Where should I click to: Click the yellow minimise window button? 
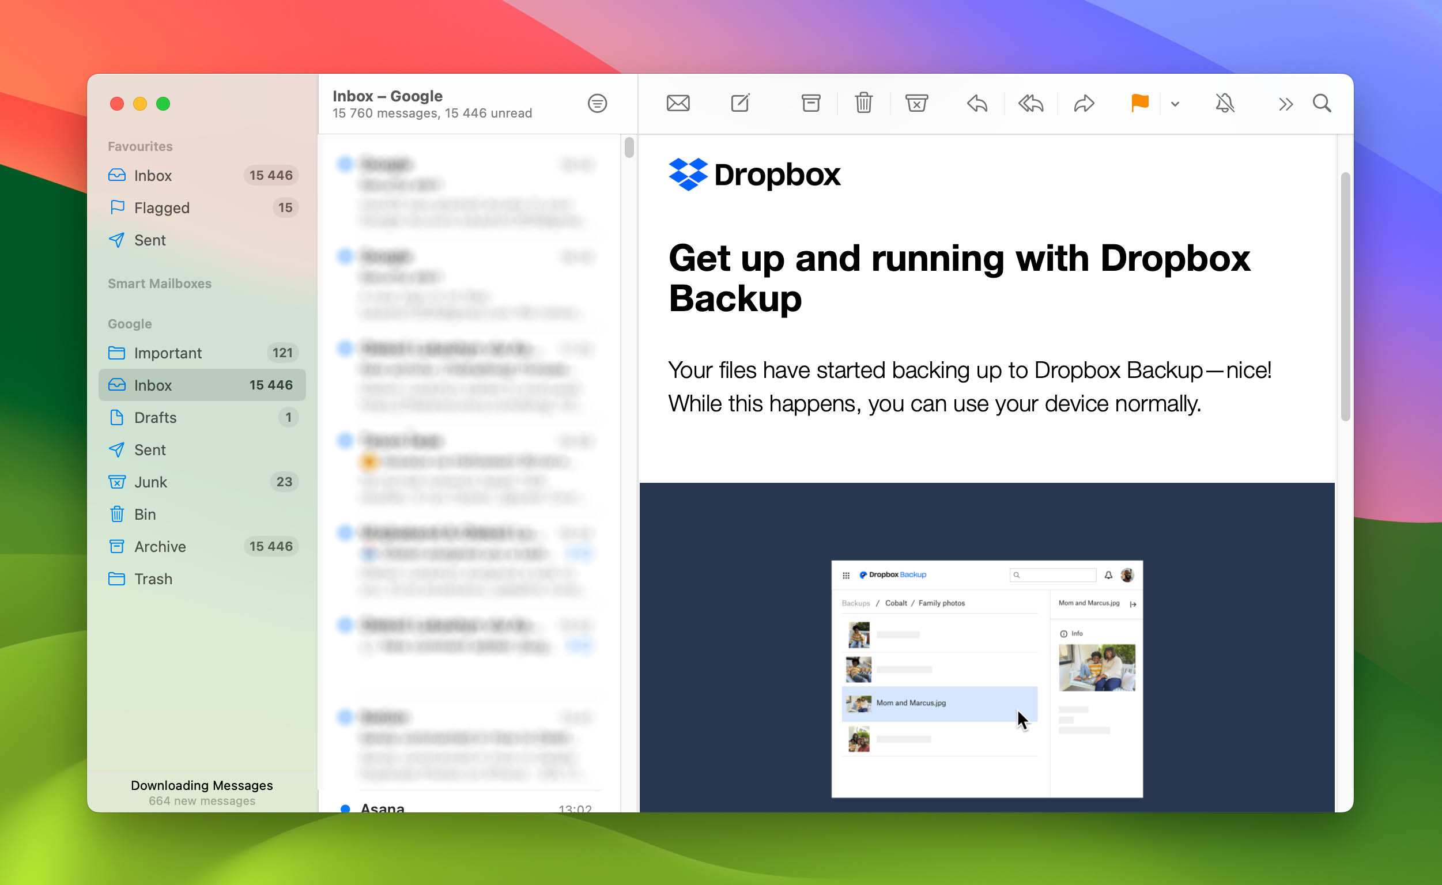click(x=140, y=104)
